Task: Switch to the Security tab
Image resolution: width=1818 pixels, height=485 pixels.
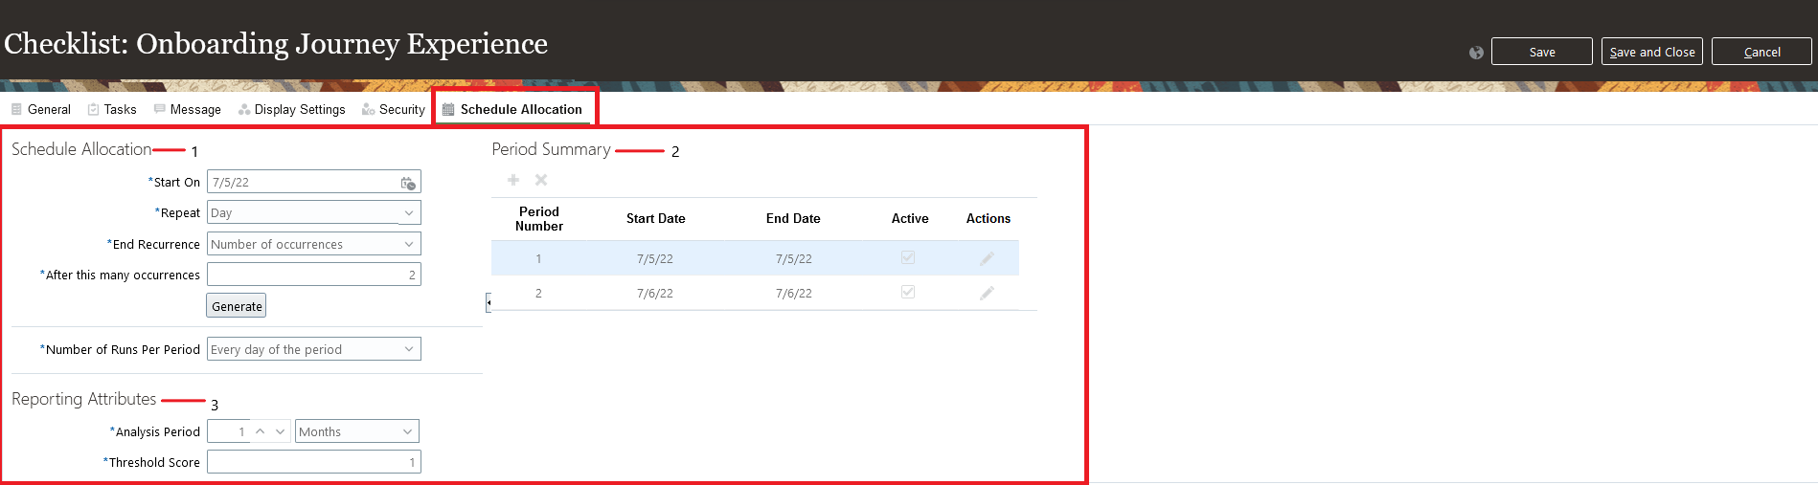Action: pyautogui.click(x=394, y=109)
